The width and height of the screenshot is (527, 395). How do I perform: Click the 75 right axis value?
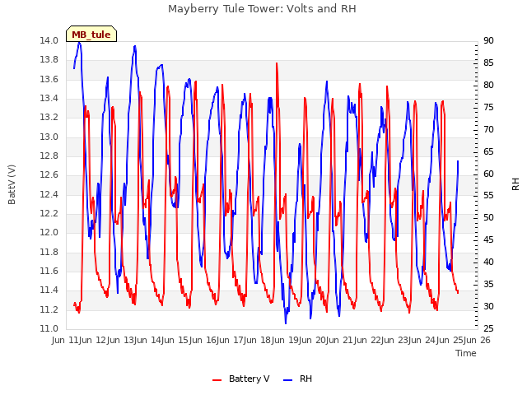[x=488, y=107]
